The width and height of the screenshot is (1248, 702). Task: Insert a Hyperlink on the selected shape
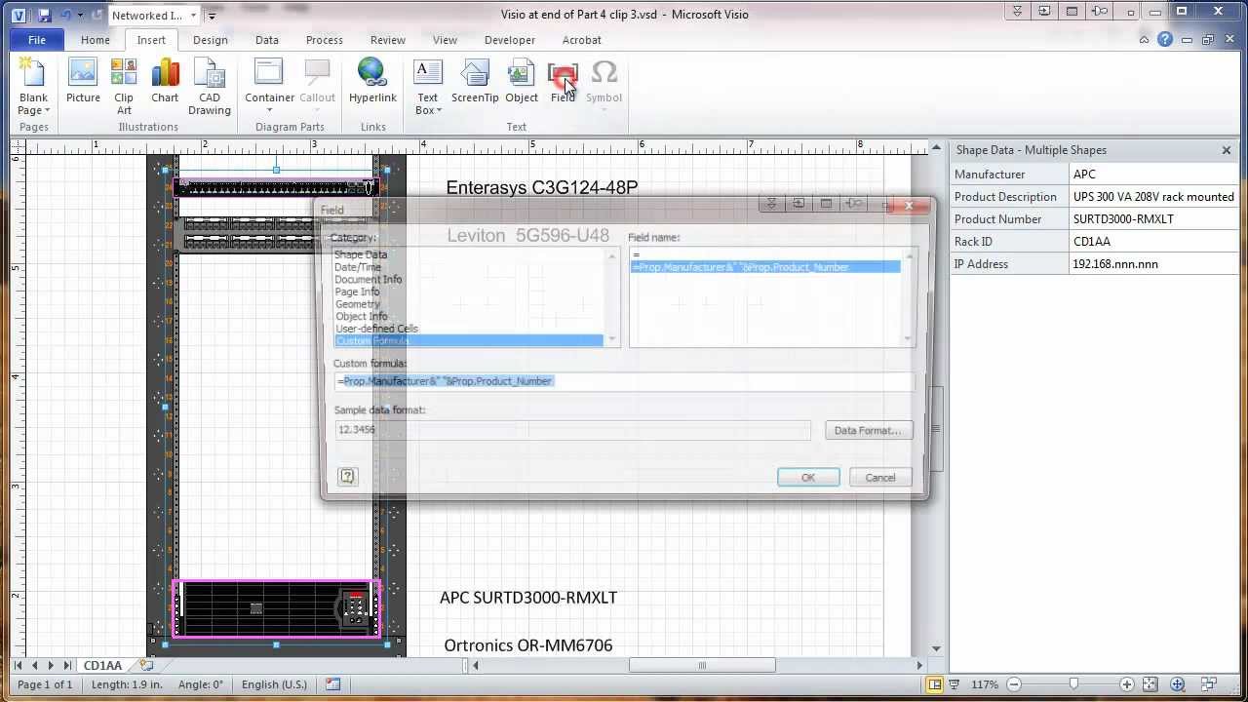pyautogui.click(x=372, y=82)
